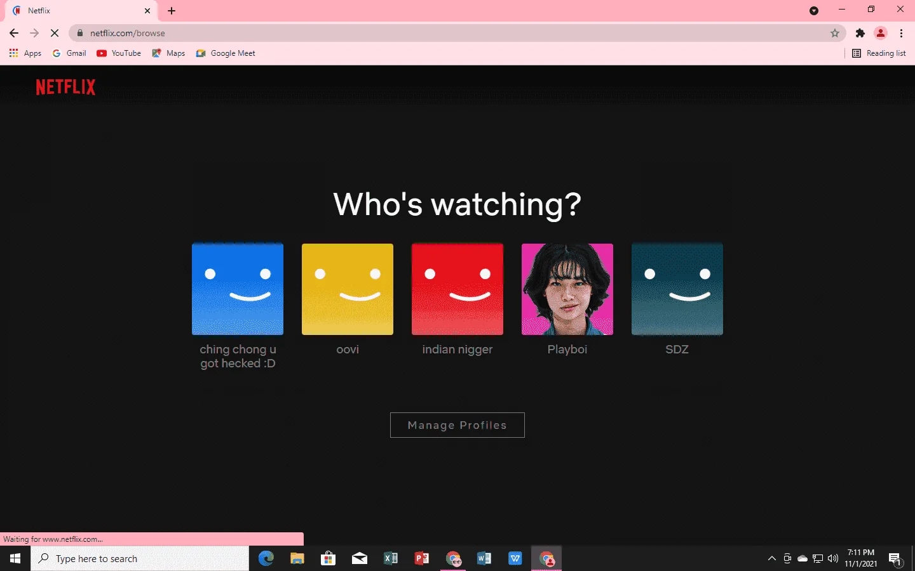Pick the blue smiley profile avatar
The height and width of the screenshot is (571, 915).
[x=238, y=289]
